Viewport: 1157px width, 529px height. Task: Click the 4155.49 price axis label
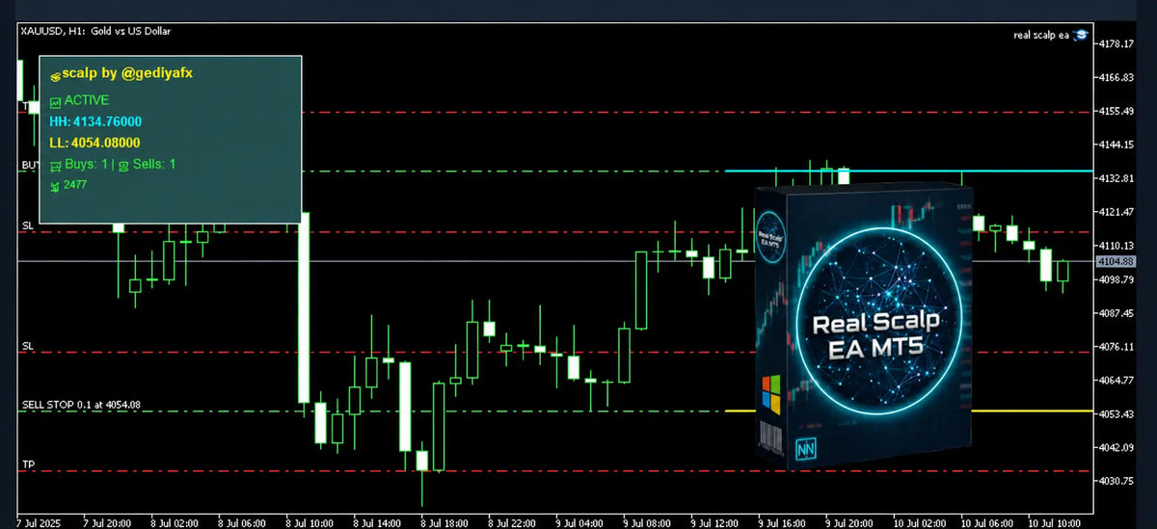pos(1116,112)
